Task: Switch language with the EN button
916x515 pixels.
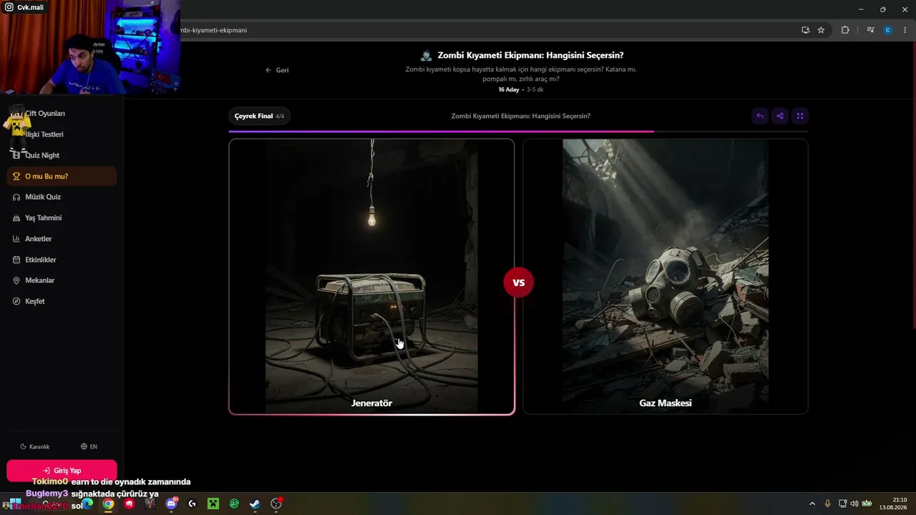Action: coord(89,446)
